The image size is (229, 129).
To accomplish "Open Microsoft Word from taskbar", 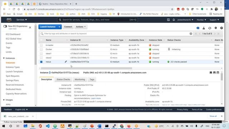I will 99,126.
